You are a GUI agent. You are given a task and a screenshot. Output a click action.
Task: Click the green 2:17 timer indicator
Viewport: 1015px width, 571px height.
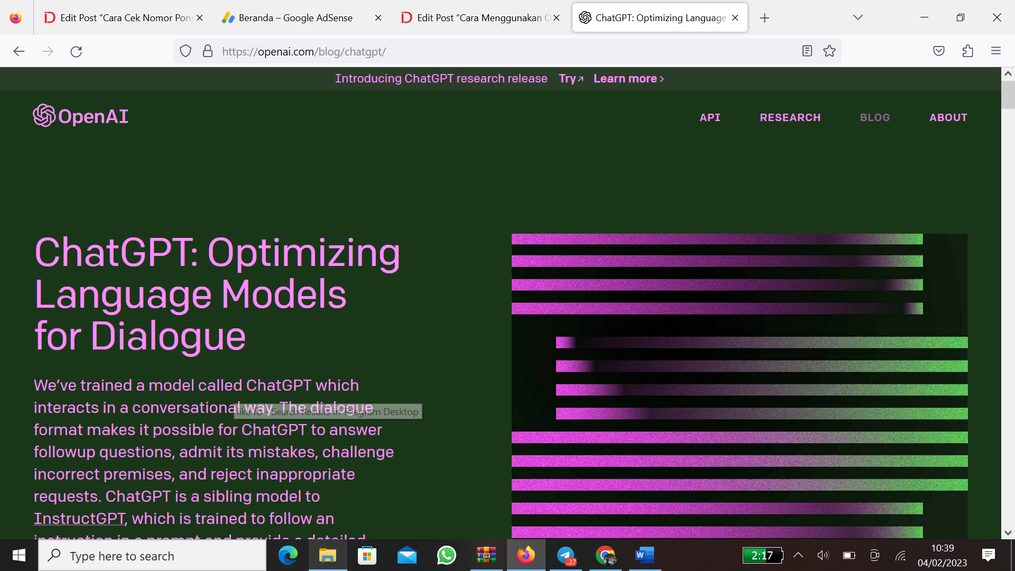[x=762, y=555]
